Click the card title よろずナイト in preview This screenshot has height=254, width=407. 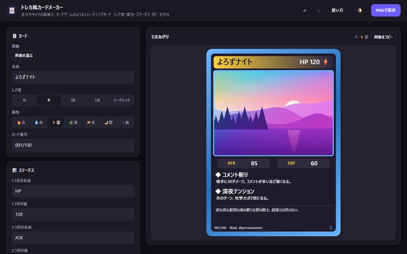point(235,62)
